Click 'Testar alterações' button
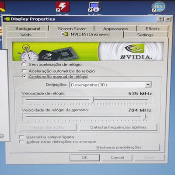Image resolution: width=175 pixels, height=175 pixels. point(48,127)
